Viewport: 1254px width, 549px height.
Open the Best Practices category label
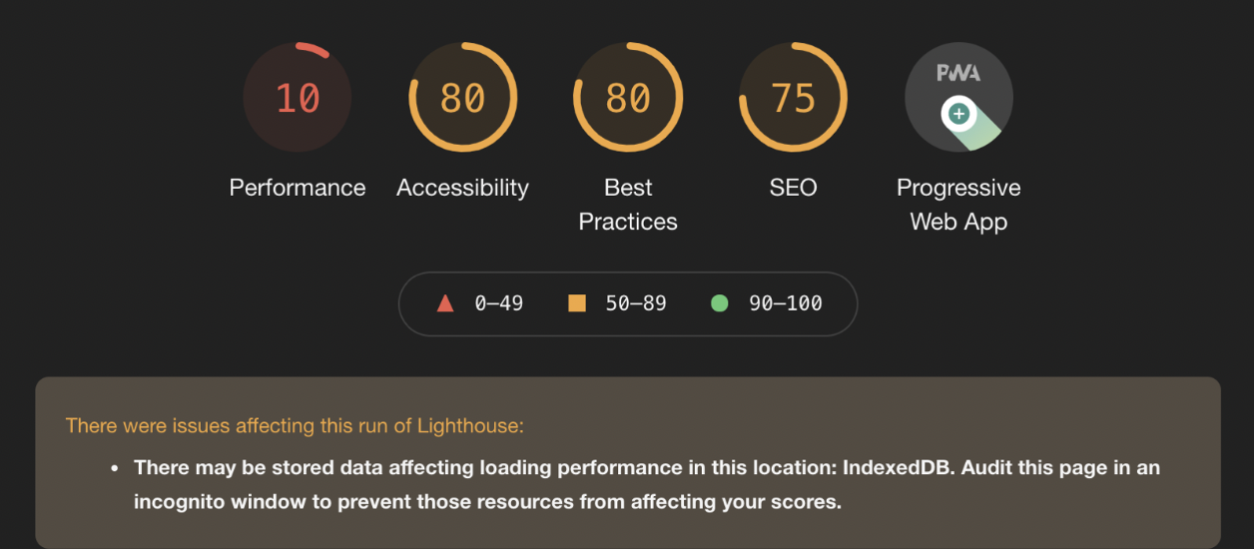628,205
